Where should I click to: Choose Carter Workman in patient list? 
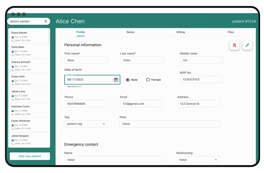tap(28, 125)
